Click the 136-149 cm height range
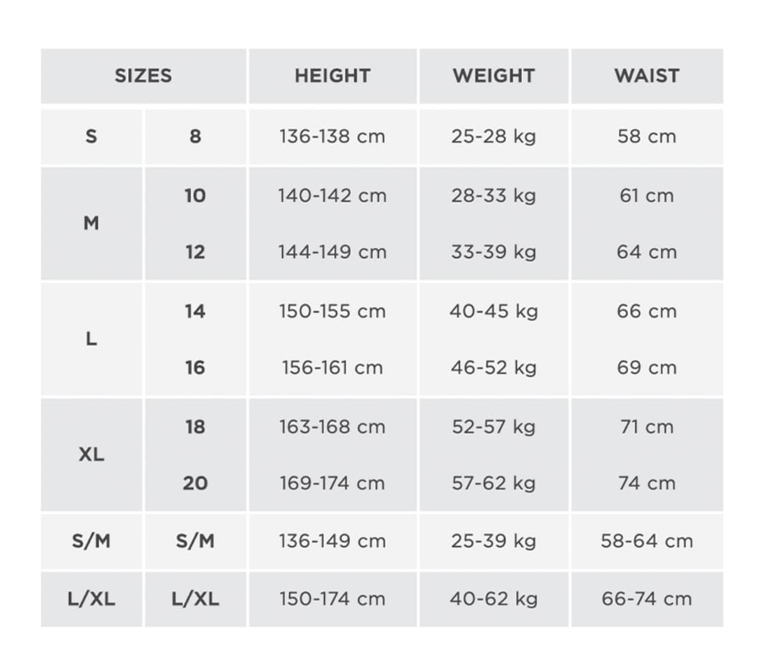 click(x=332, y=541)
